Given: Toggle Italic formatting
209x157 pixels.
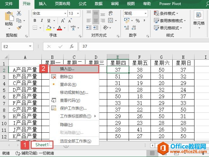Looking at the screenshot, I should click(41, 21).
